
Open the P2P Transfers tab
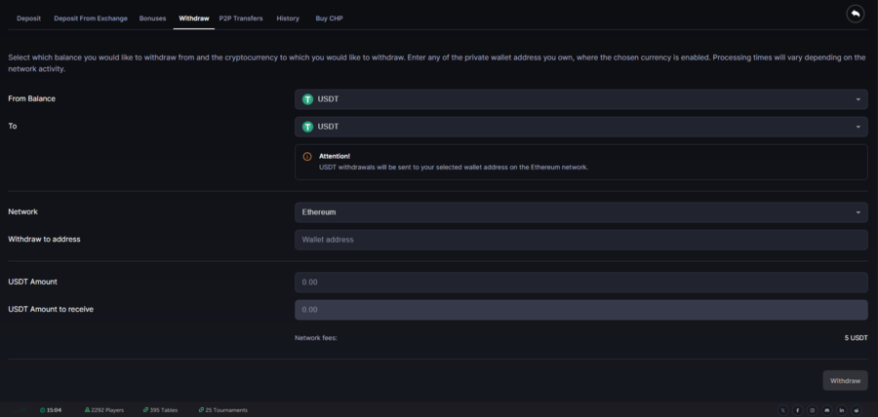point(241,19)
